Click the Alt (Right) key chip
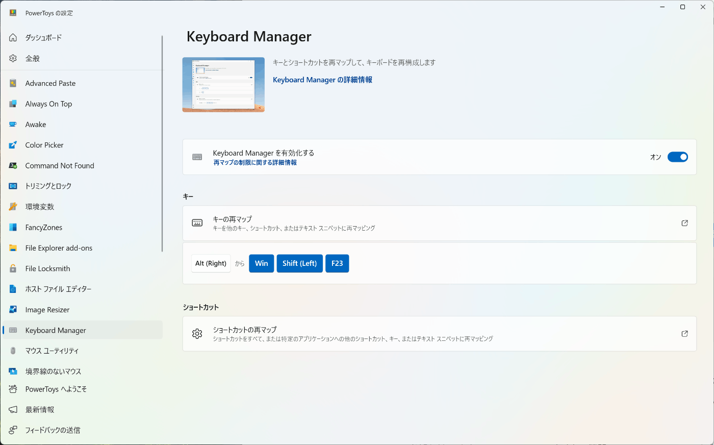The height and width of the screenshot is (445, 714). (x=211, y=263)
